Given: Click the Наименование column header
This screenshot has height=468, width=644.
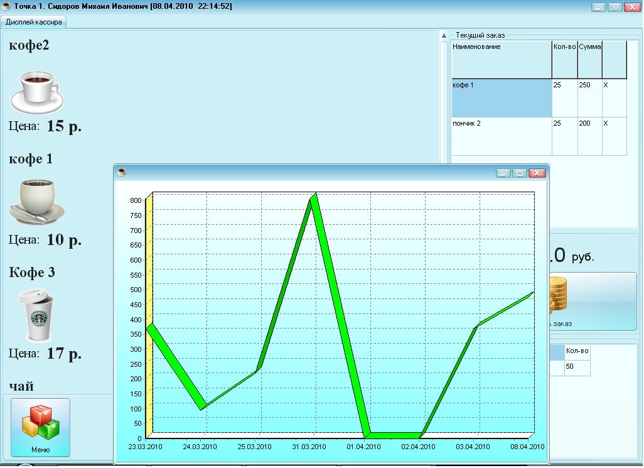Looking at the screenshot, I should [x=501, y=59].
